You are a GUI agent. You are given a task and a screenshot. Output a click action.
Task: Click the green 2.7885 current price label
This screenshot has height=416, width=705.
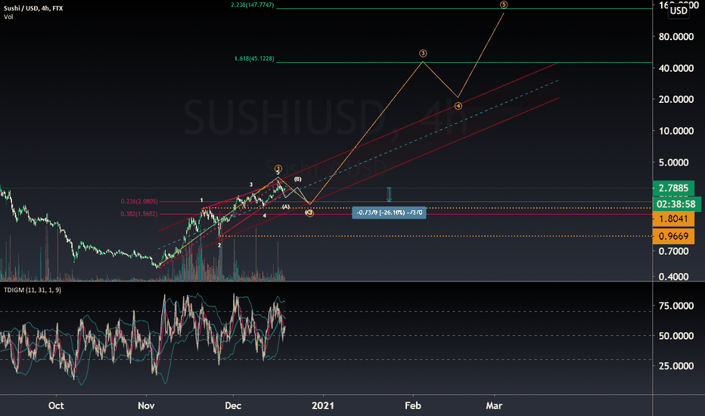click(673, 188)
